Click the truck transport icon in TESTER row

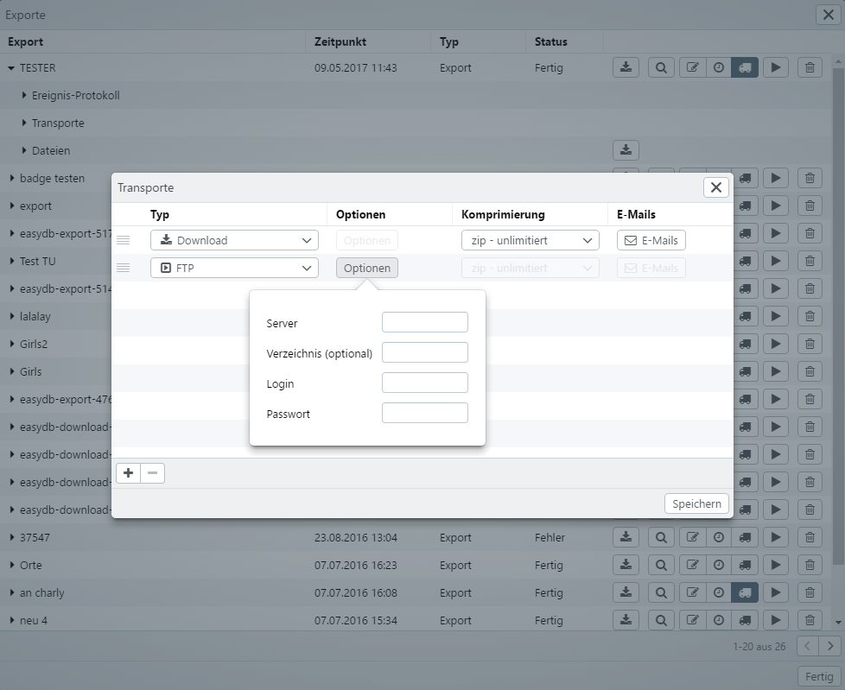745,68
